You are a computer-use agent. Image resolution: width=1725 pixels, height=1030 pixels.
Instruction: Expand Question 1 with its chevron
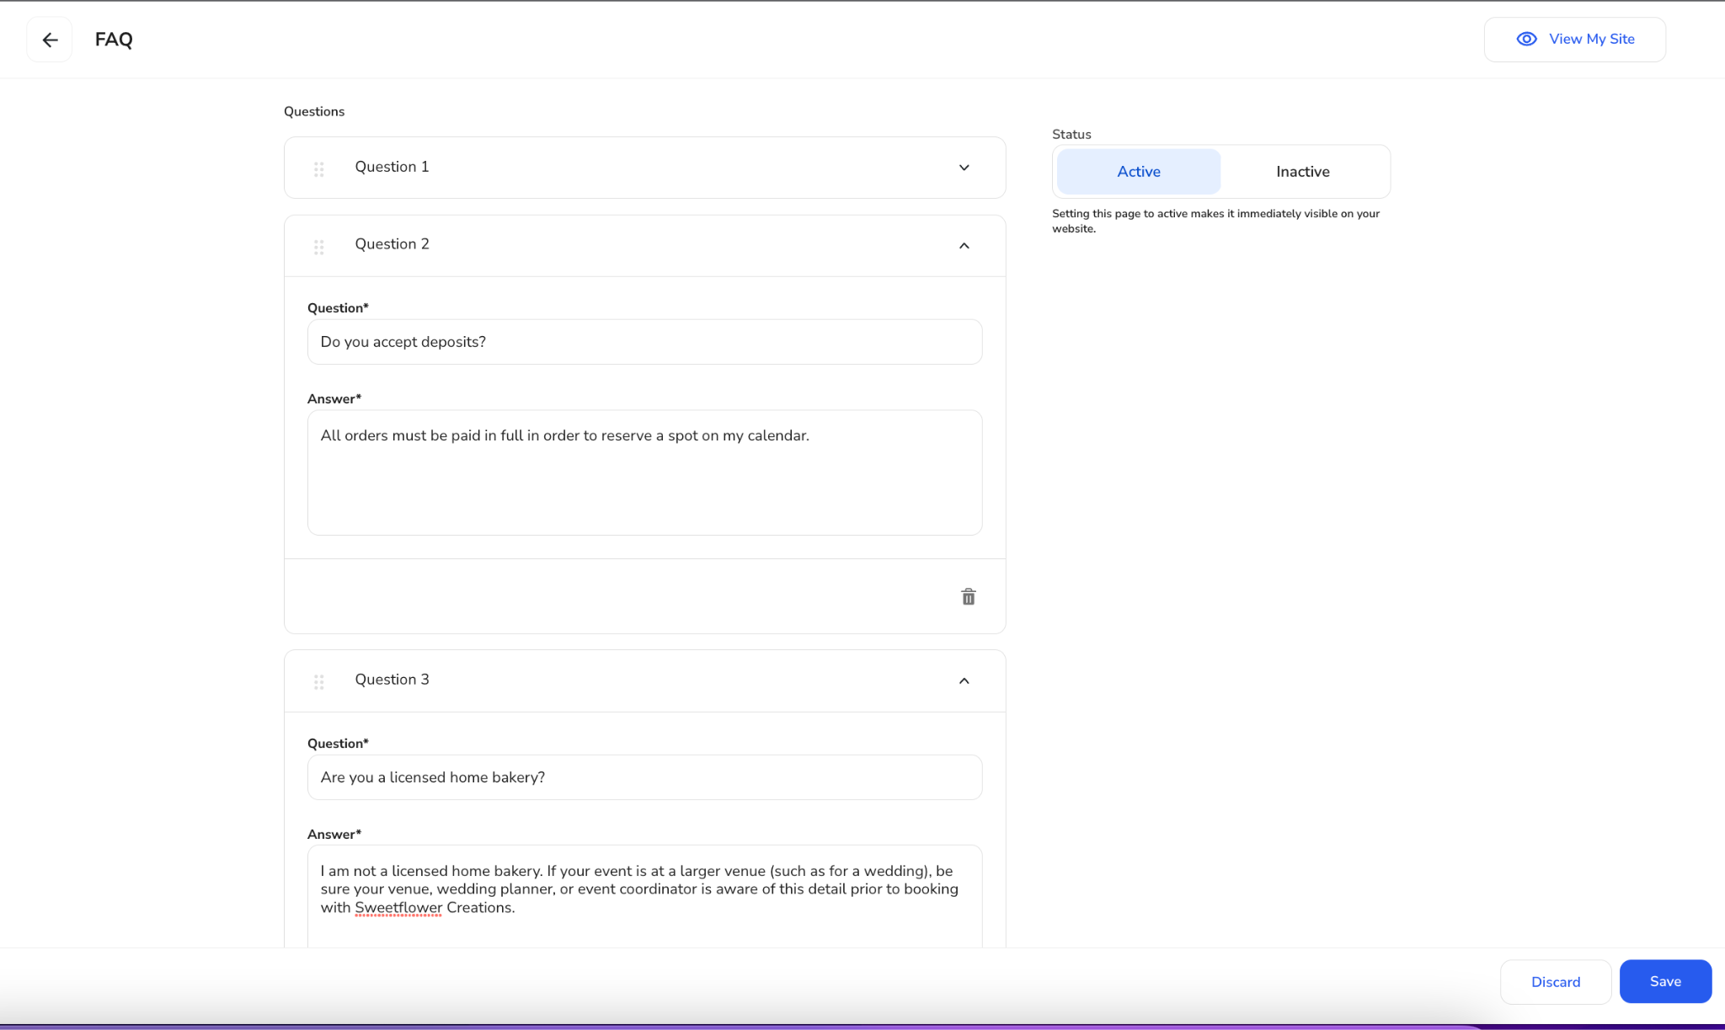click(x=964, y=168)
